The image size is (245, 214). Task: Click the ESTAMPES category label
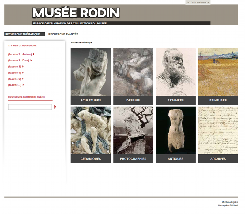point(175,101)
